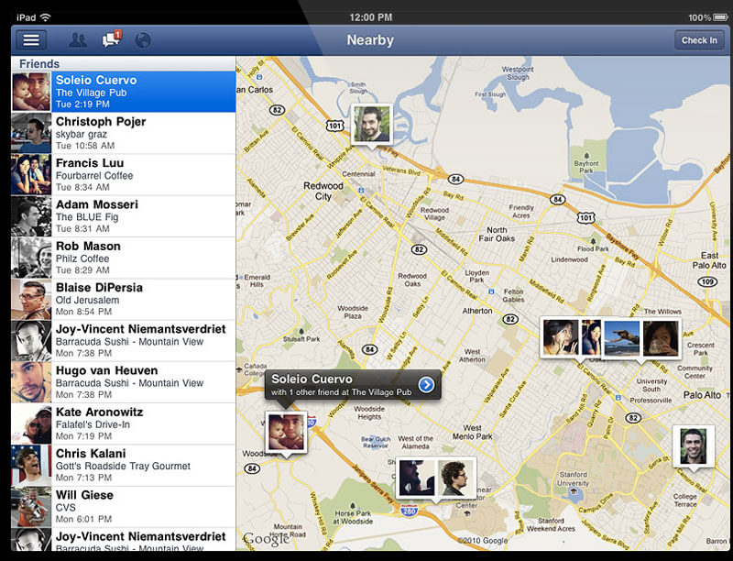Tap map pin photo near Redwood City
Image resolution: width=733 pixels, height=561 pixels.
(372, 124)
